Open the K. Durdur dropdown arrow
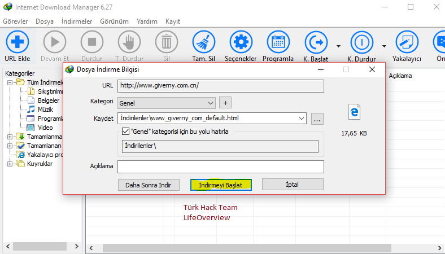The width and height of the screenshot is (445, 254). tap(384, 46)
